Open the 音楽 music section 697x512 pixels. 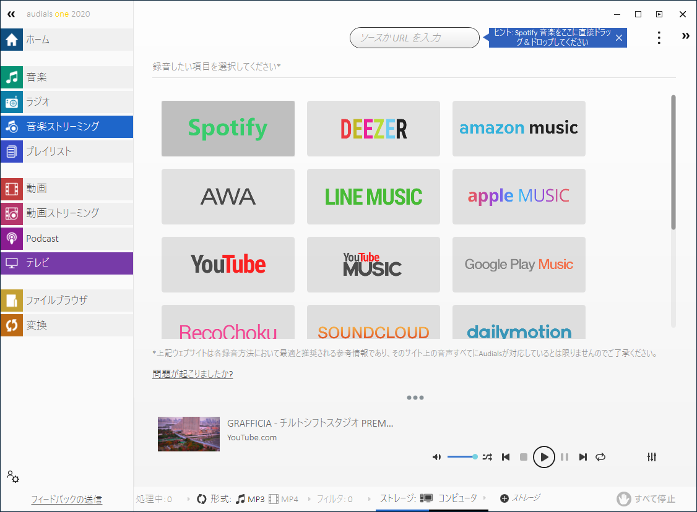click(x=67, y=77)
